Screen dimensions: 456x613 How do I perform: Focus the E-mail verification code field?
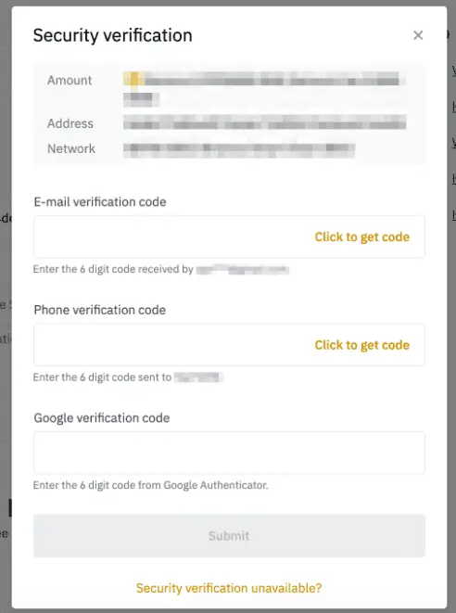[229, 236]
